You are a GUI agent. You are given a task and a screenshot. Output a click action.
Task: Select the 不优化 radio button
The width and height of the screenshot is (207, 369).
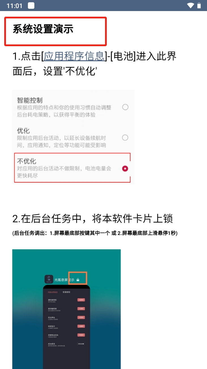[125, 168]
